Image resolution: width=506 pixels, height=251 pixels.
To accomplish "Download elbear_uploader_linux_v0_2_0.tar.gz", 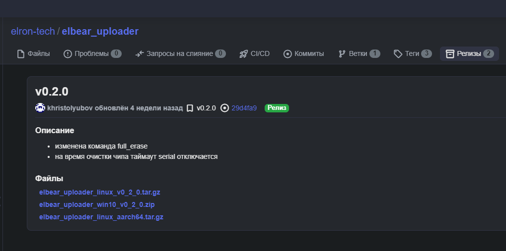I will 99,192.
